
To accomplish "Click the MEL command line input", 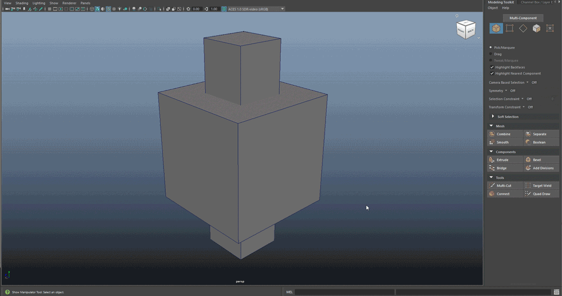I will click(344, 292).
